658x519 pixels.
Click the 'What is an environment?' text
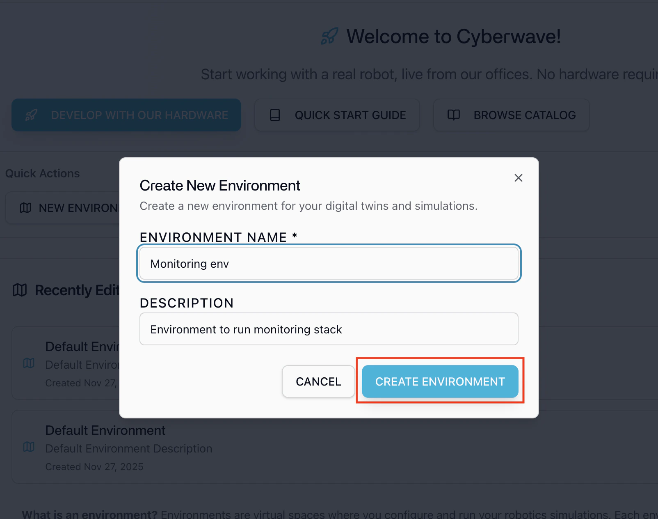tap(89, 514)
